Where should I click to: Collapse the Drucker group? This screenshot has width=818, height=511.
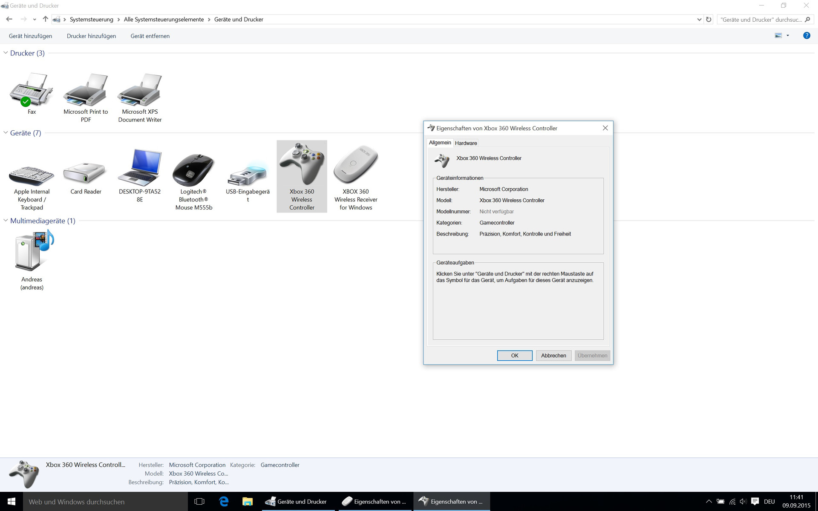point(6,53)
